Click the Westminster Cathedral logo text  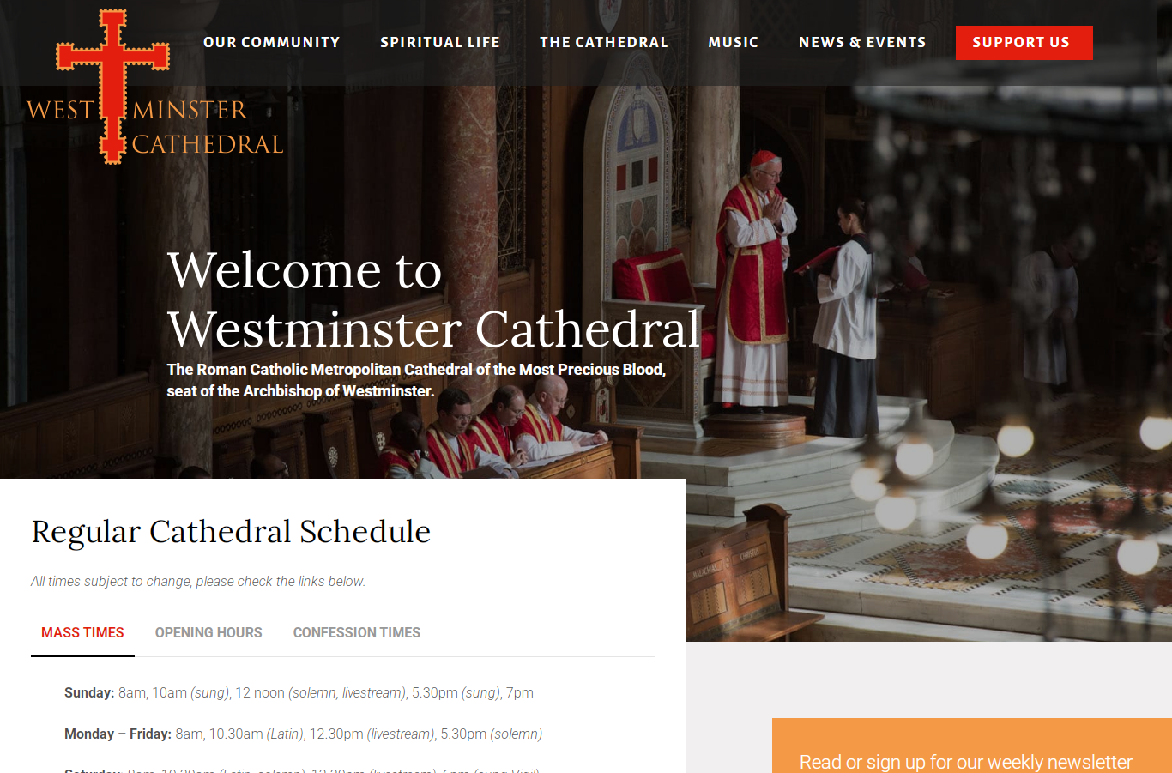tap(154, 127)
